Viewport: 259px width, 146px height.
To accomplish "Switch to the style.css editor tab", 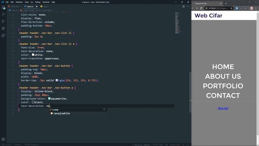I will click(x=30, y=6).
